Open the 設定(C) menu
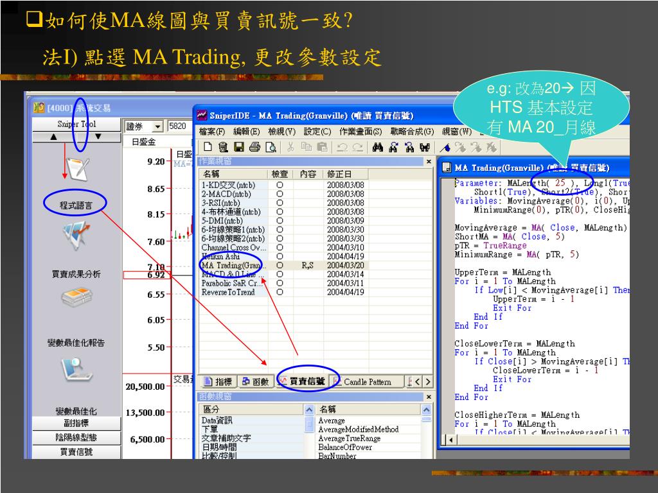 tap(317, 132)
